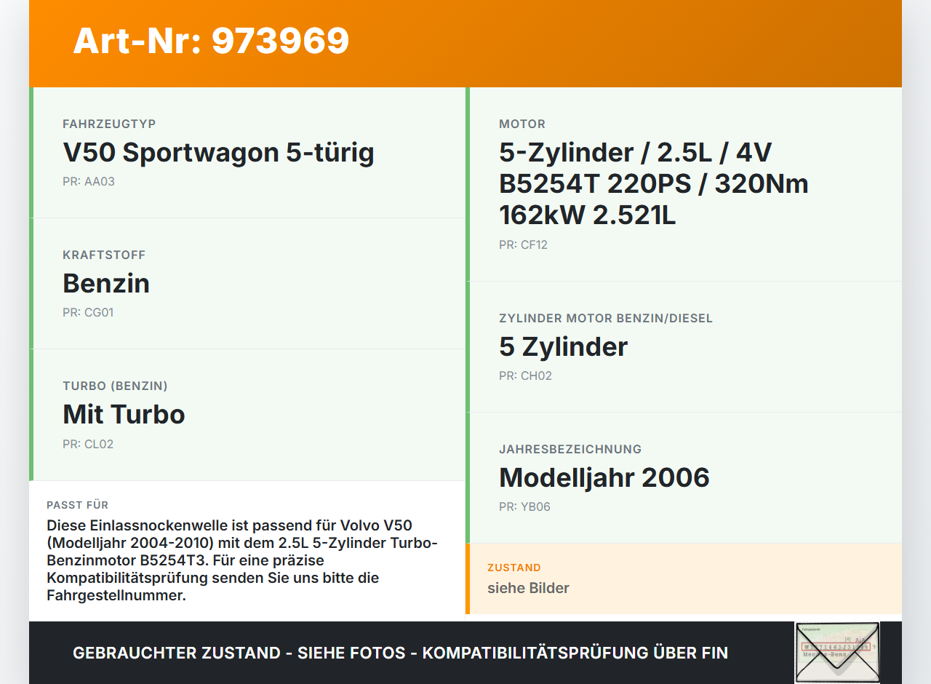The image size is (931, 684).
Task: Click the JAHRESBEZEICHNUNG label
Action: click(x=570, y=449)
